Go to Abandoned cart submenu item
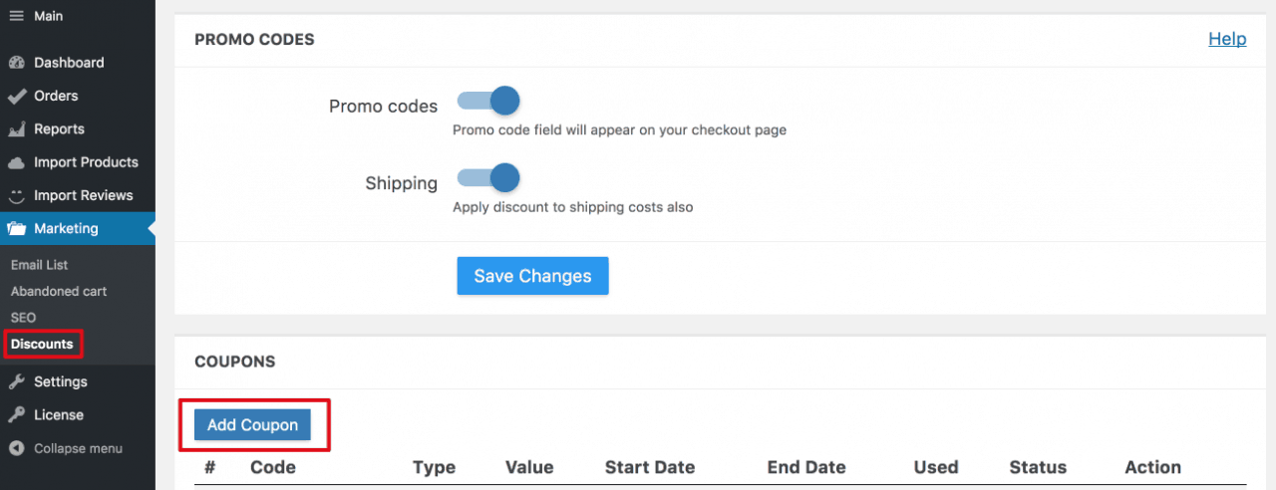1276x490 pixels. (59, 291)
